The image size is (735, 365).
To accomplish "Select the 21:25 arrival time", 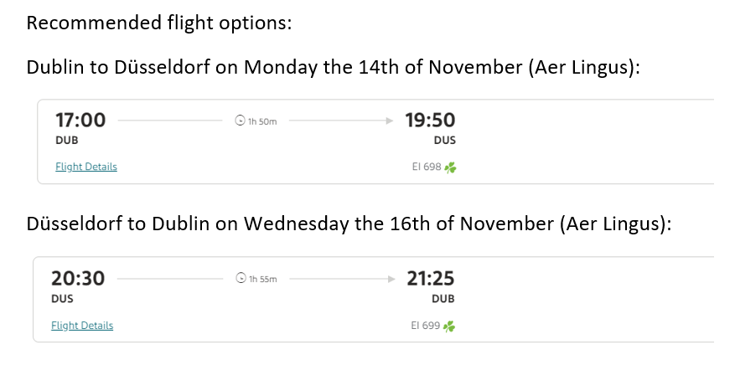I will point(430,278).
